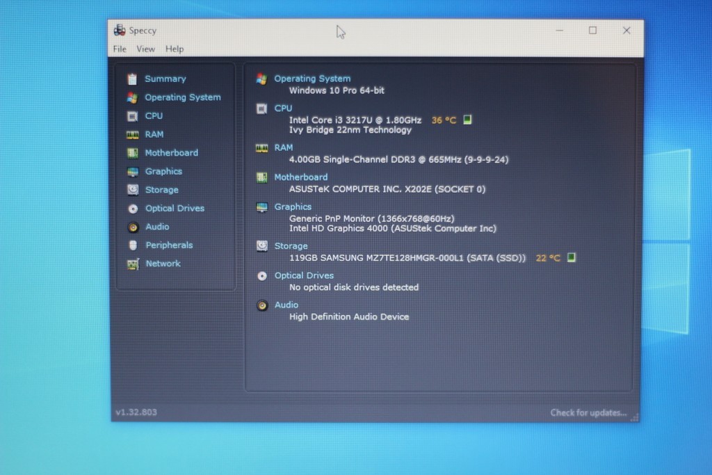Click the v1.32.803 version label

click(136, 412)
